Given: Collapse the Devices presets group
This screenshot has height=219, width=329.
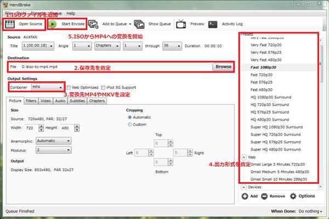Looking at the screenshot, I should 243,187.
